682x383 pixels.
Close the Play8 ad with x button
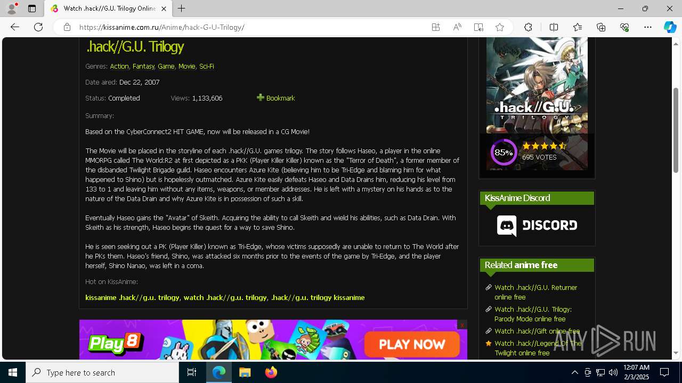click(x=462, y=324)
